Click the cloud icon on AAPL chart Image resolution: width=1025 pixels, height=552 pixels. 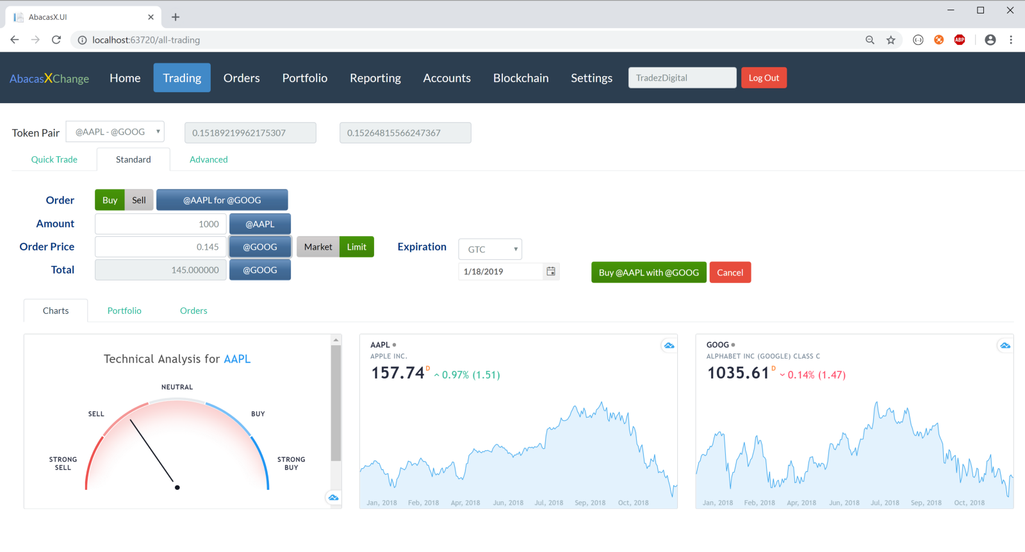669,346
